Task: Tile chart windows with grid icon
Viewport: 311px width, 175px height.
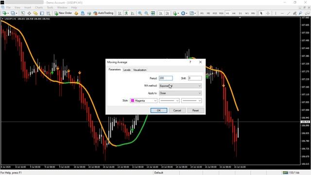Action: click(153, 13)
